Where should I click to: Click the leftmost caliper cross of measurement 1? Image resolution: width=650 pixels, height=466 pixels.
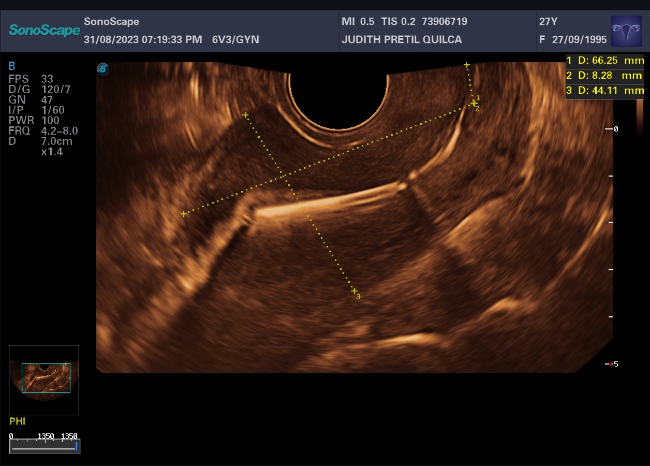click(183, 214)
